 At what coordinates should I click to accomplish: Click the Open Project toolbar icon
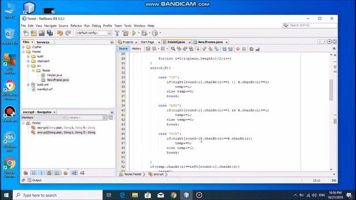click(42, 33)
